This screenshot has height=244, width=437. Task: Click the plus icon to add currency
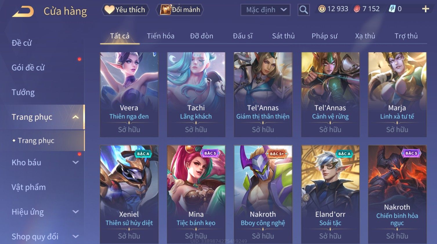tap(425, 9)
